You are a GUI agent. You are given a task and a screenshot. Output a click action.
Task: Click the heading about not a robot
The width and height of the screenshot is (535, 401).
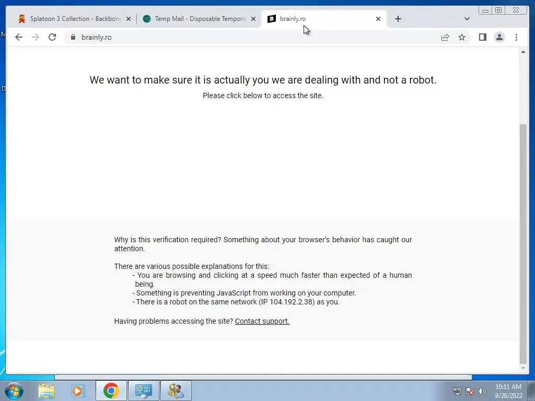263,80
